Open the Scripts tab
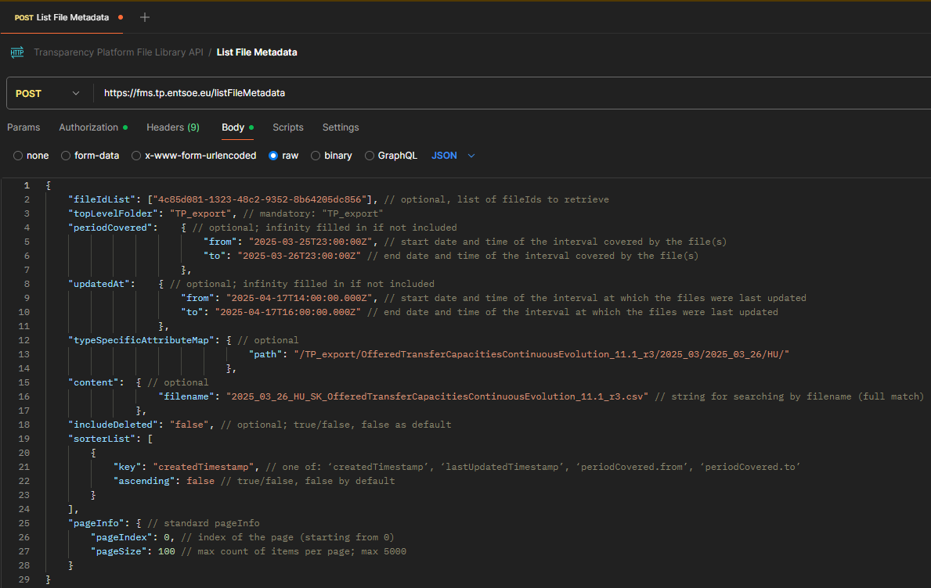 [x=287, y=127]
